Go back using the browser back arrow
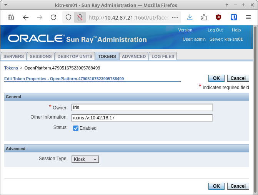The width and height of the screenshot is (258, 195). pos(26,17)
